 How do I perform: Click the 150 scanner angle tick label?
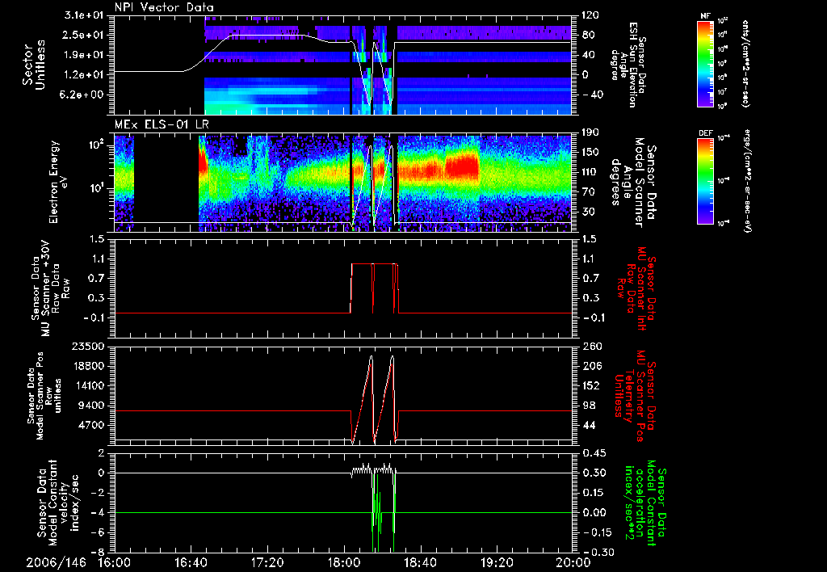click(x=590, y=153)
